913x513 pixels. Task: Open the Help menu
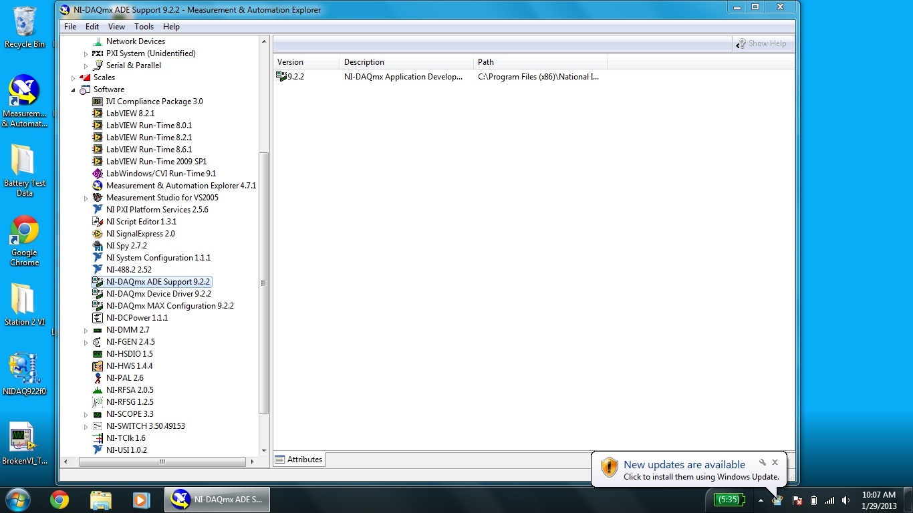(171, 27)
